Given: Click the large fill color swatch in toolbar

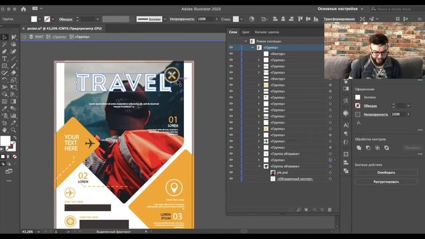Looking at the screenshot, I should [x=5, y=141].
